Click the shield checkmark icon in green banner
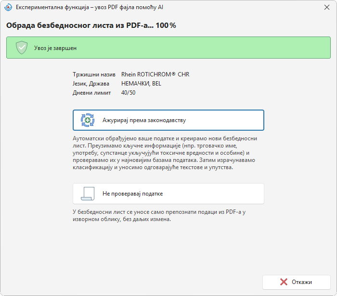 tap(22, 48)
